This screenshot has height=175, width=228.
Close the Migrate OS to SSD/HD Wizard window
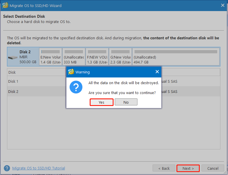[223, 5]
